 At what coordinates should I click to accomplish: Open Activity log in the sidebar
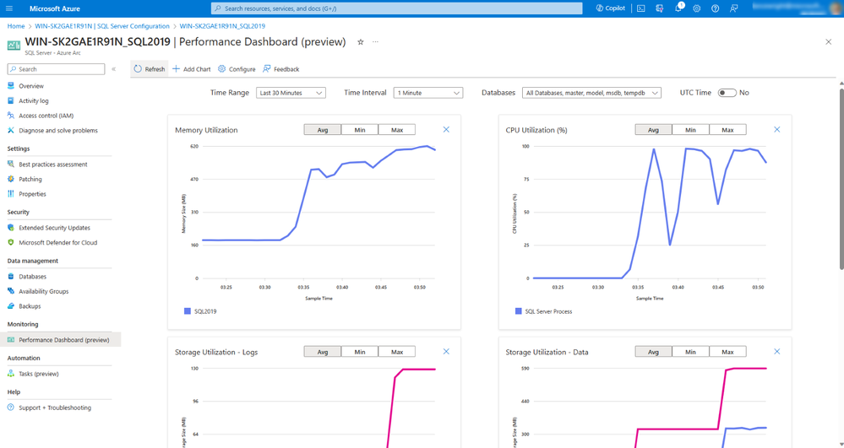click(34, 100)
